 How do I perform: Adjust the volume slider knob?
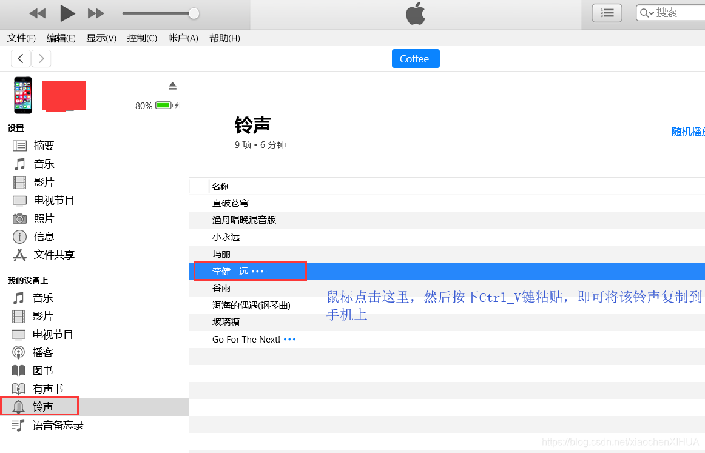point(194,13)
